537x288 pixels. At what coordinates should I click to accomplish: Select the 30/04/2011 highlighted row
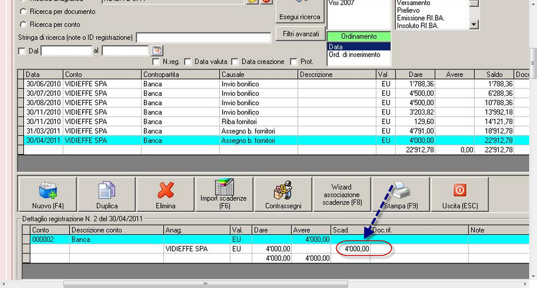click(x=273, y=141)
